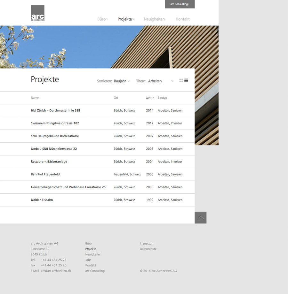This screenshot has height=294, width=288.
Task: Open Gewerbeliegenschaft und Wohnhaus Ernastrasse 25
Action: (x=68, y=187)
